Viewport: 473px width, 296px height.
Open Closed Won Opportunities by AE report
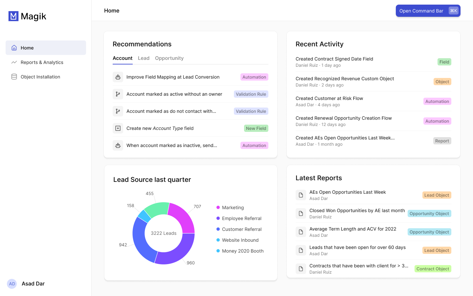pos(357,210)
